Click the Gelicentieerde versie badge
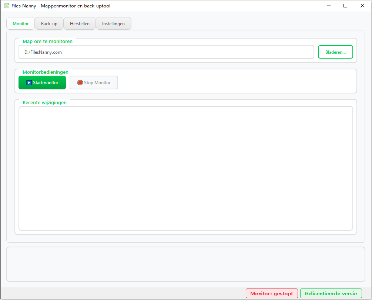This screenshot has height=300, width=372. coord(331,293)
